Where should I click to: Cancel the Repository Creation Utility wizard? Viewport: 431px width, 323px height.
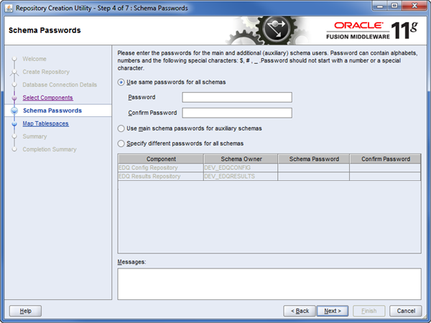click(x=406, y=311)
